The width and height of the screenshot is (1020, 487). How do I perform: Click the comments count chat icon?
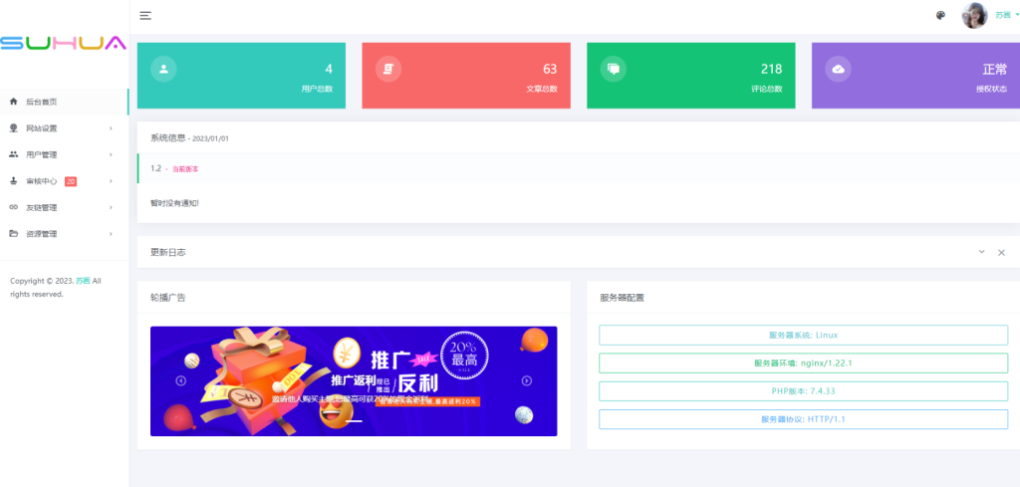click(x=613, y=69)
